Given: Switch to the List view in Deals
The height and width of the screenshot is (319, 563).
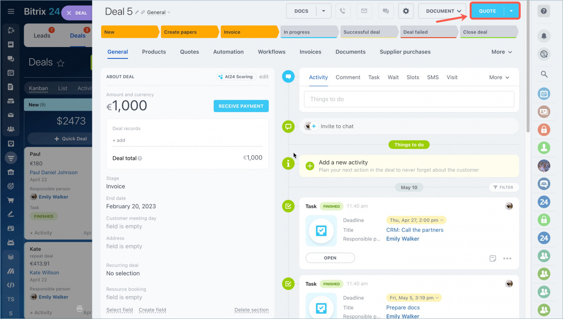Looking at the screenshot, I should click(x=63, y=88).
